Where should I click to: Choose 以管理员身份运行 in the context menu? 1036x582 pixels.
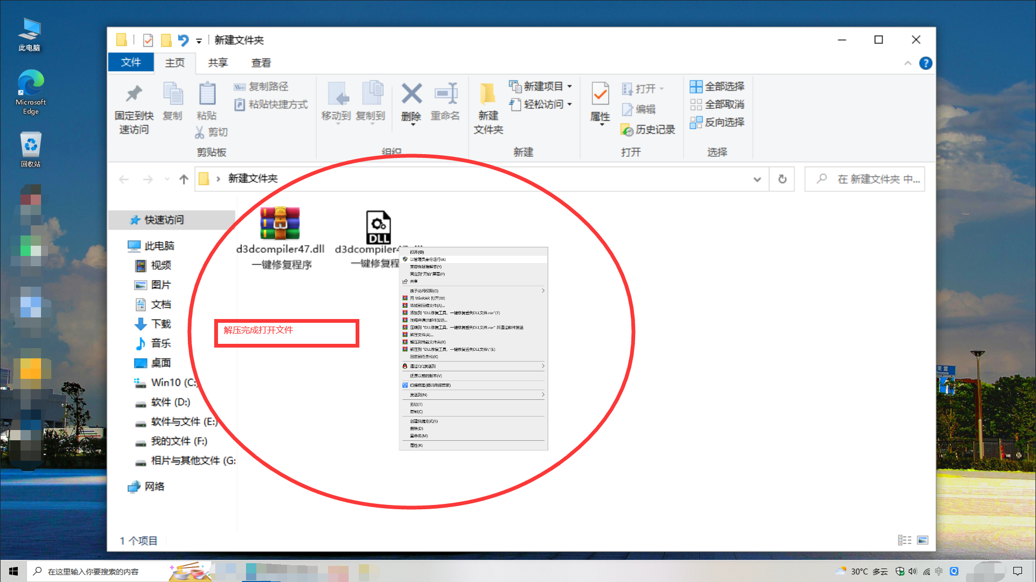[473, 259]
